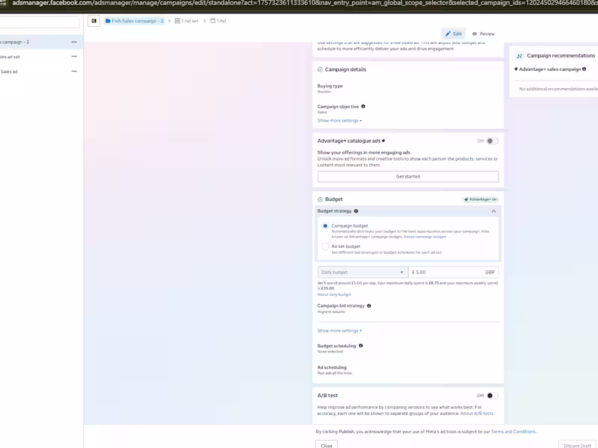Open more options for campaign - 2 row
The width and height of the screenshot is (598, 448).
coord(74,42)
